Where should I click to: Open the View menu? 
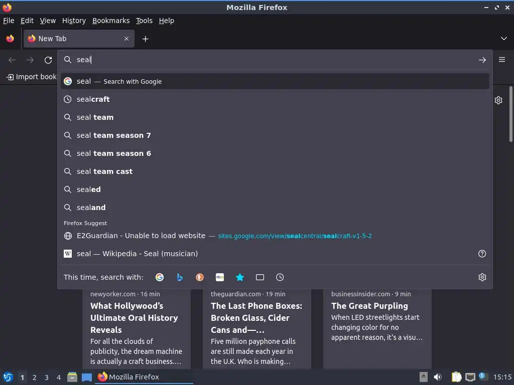pos(48,21)
